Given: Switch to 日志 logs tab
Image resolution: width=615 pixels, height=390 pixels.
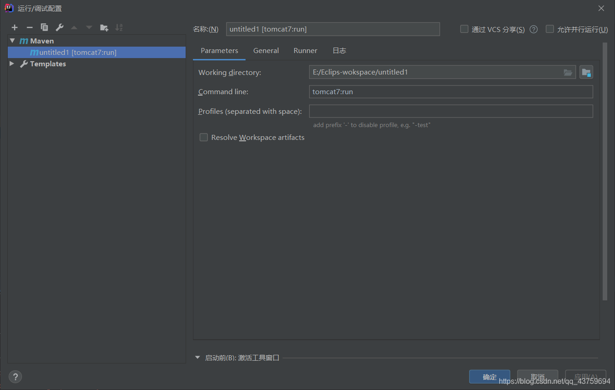Looking at the screenshot, I should [x=339, y=51].
